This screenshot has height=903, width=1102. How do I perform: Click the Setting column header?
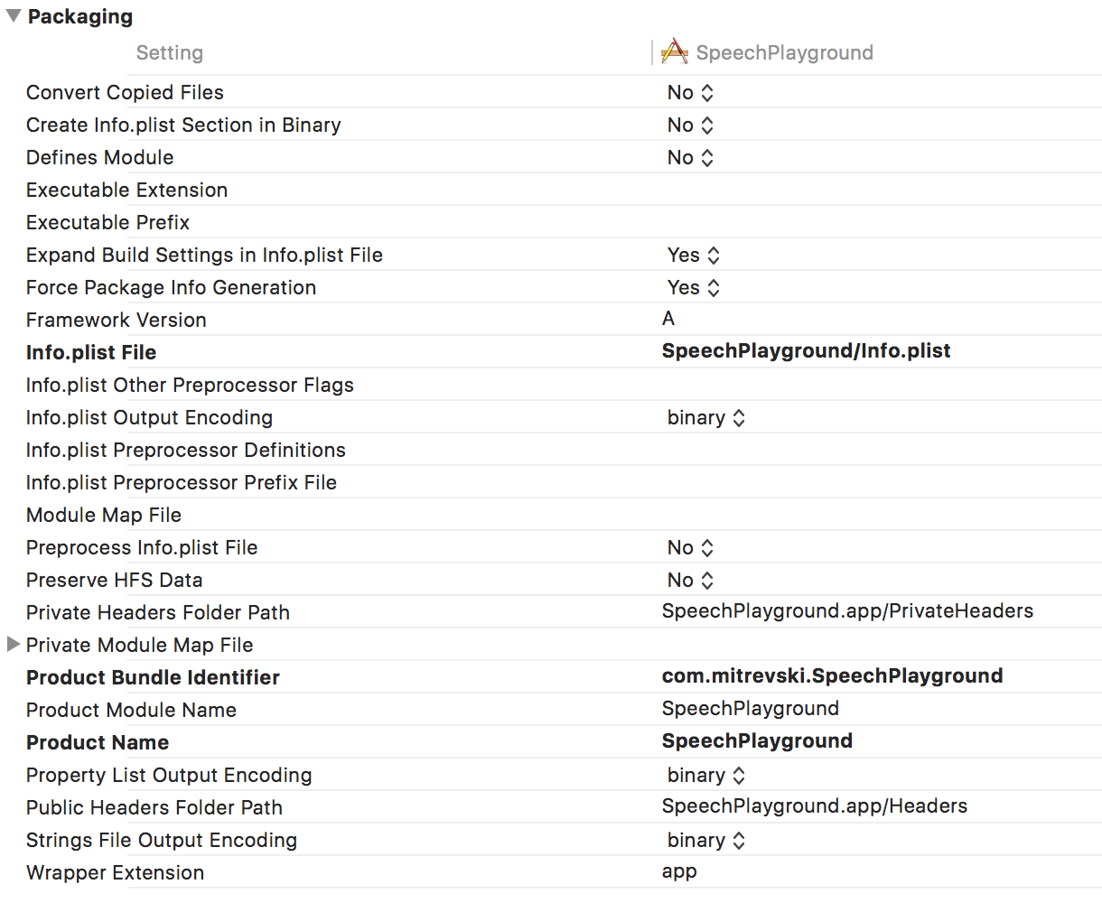tap(169, 52)
